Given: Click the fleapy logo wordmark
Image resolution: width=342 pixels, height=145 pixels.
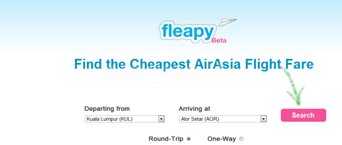Looking at the screenshot, I should click(x=187, y=31).
